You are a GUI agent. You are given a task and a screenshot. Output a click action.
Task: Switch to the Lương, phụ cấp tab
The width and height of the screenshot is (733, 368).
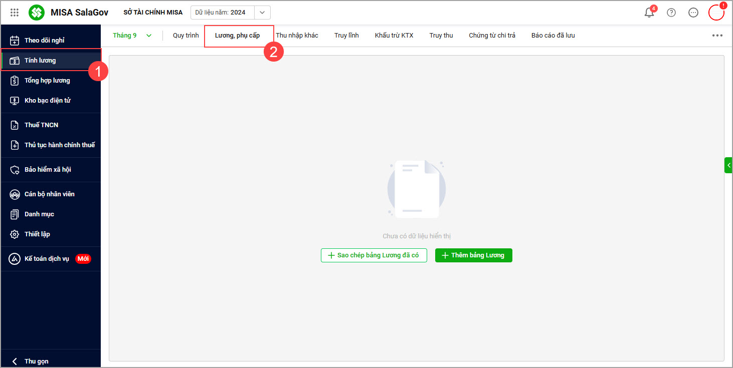coord(238,35)
